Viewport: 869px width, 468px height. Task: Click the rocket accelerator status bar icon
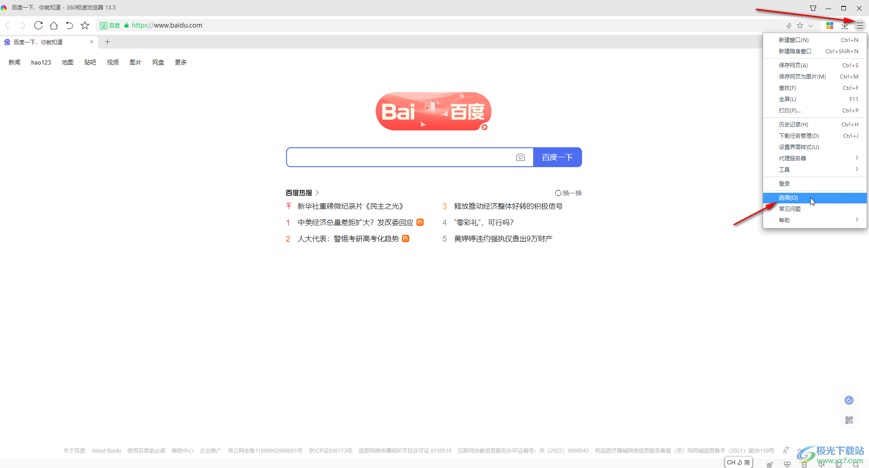(x=769, y=464)
